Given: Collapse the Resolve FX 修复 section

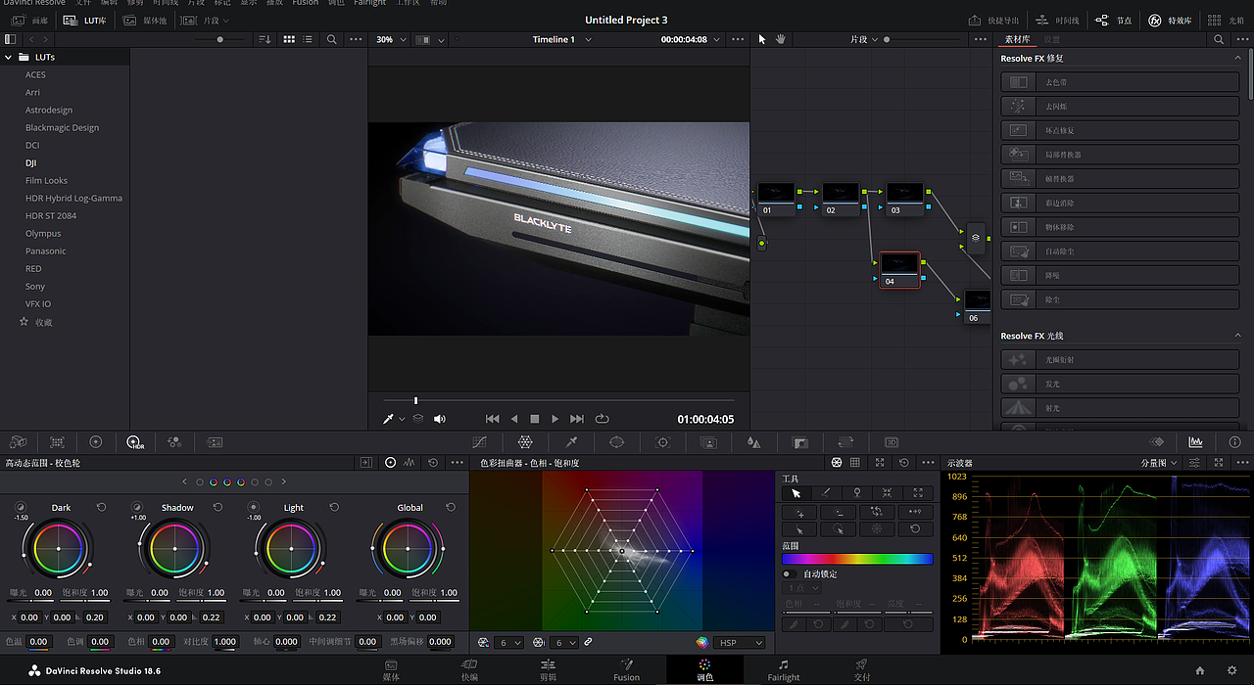Looking at the screenshot, I should (x=1237, y=59).
